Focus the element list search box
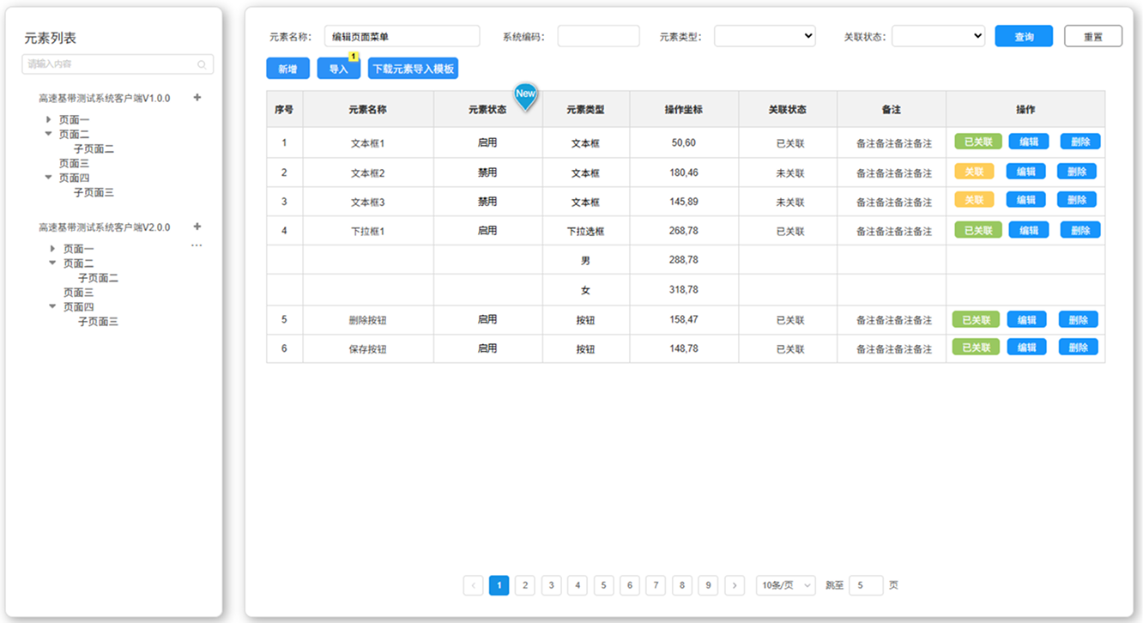The width and height of the screenshot is (1143, 623). pos(118,64)
